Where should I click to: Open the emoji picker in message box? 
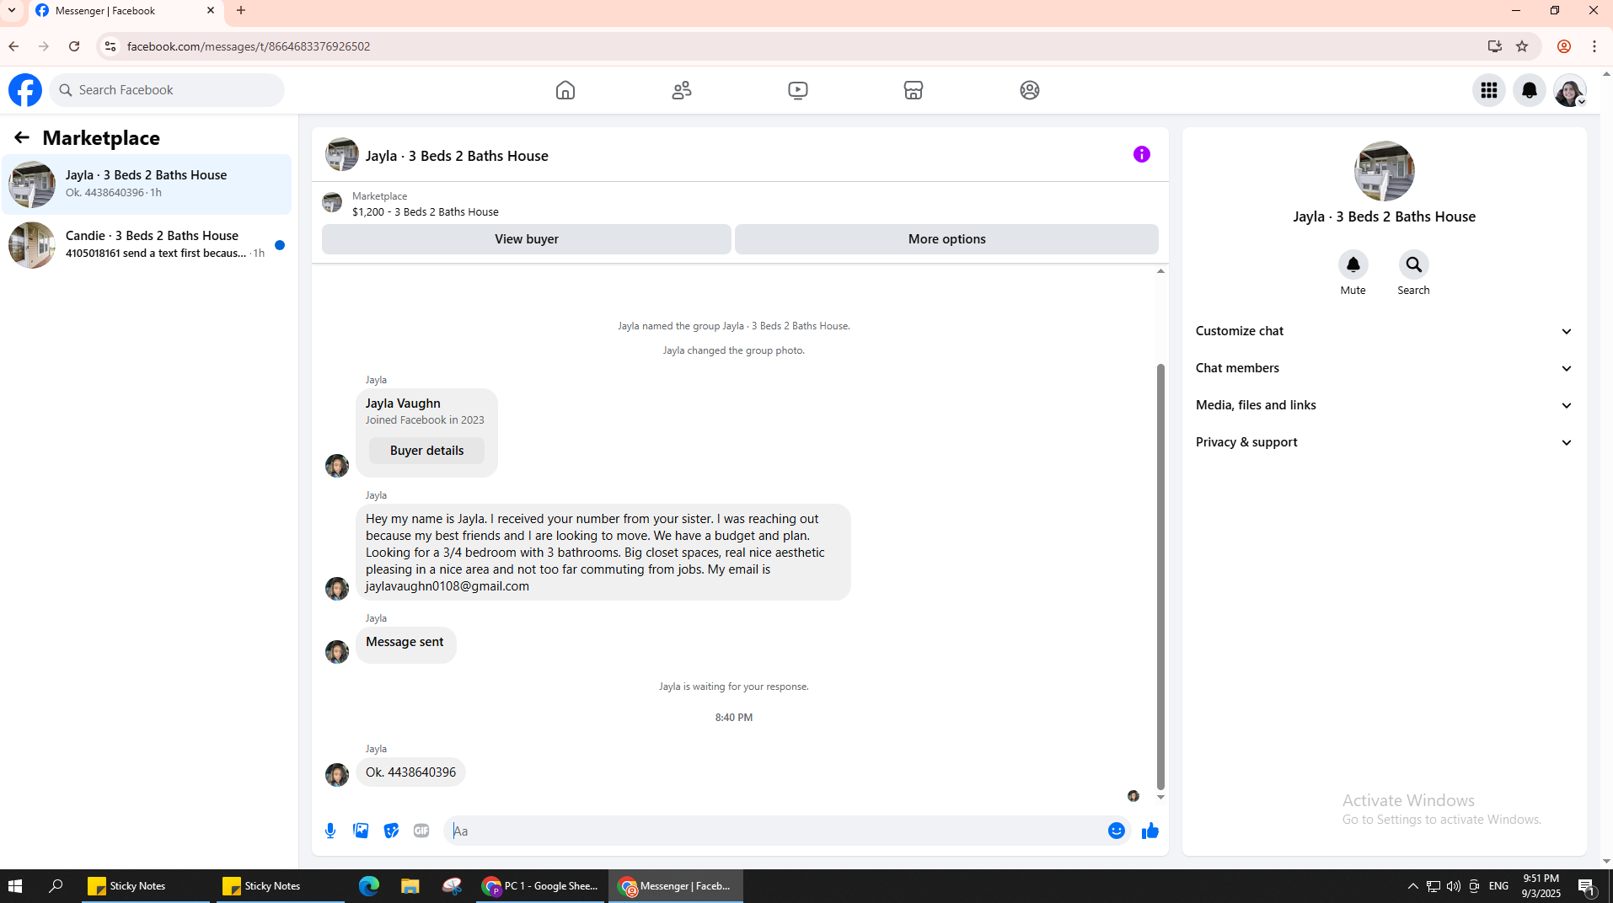[1117, 831]
